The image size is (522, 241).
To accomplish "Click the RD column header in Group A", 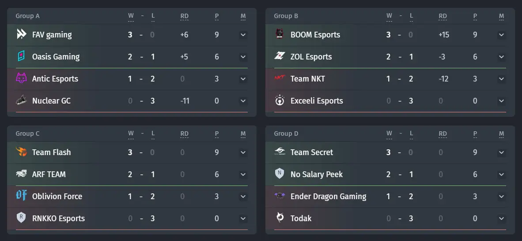I will coord(184,16).
